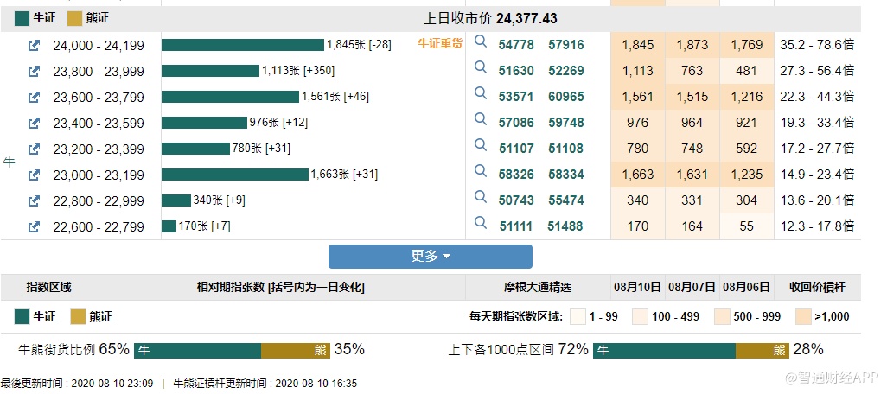Open warrant code 51108
The image size is (887, 394).
[x=565, y=149]
